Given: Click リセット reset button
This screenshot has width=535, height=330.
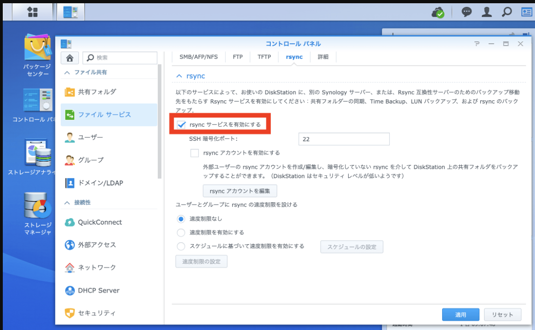Looking at the screenshot, I should (x=503, y=315).
